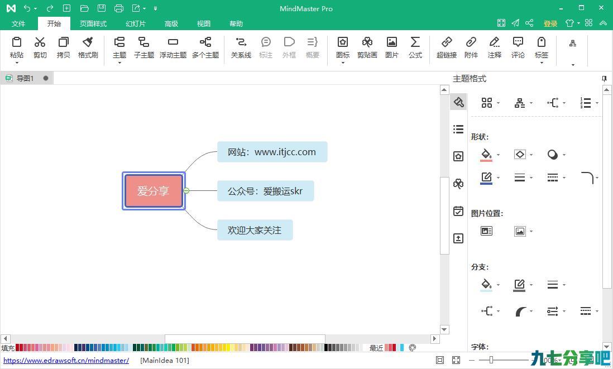Click the Login (登录) link

tap(550, 24)
